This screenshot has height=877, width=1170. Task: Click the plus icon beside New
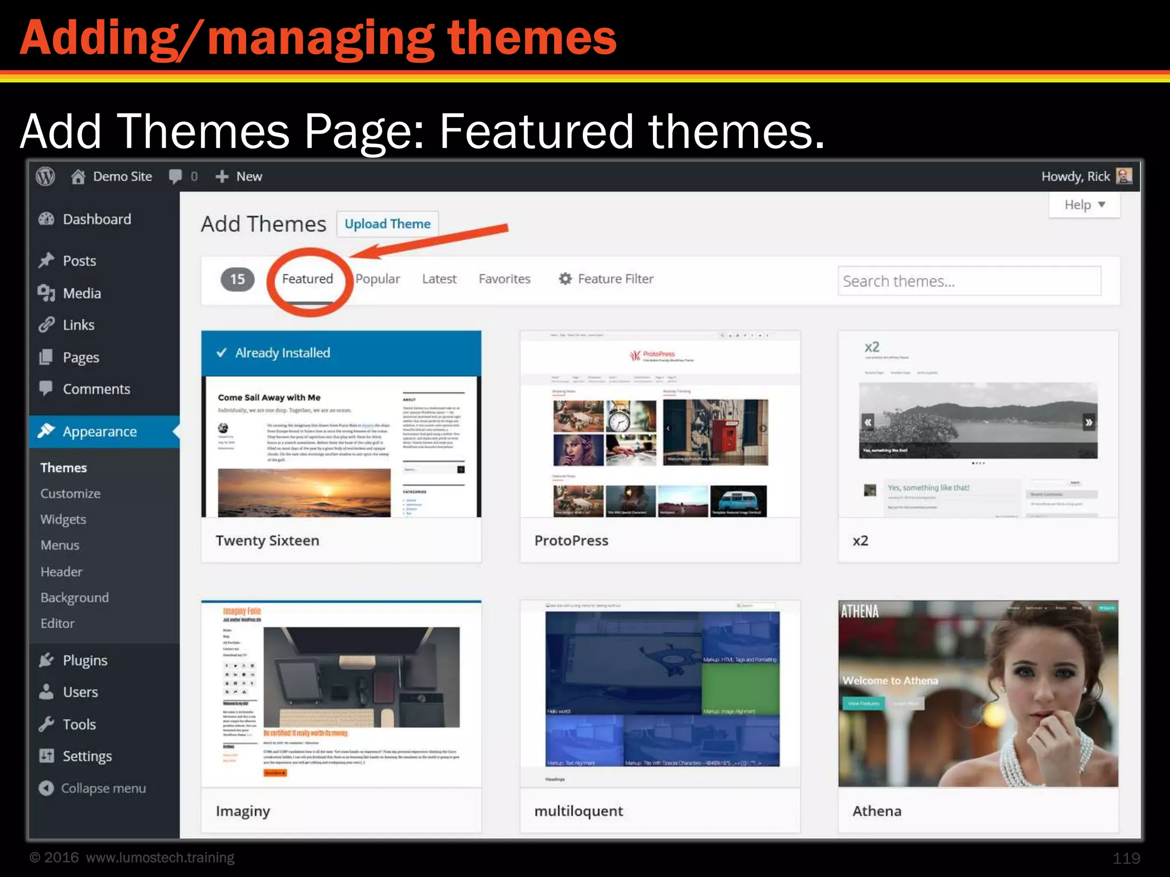222,176
